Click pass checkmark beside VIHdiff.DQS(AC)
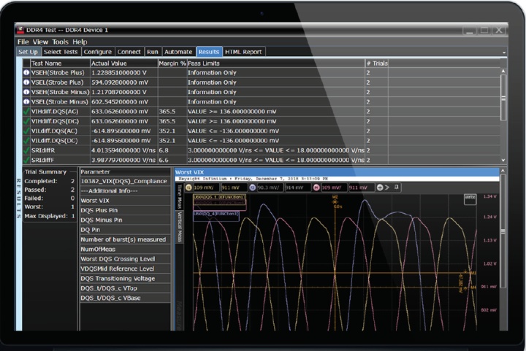Screen dimensions: 526x351 click(26, 111)
